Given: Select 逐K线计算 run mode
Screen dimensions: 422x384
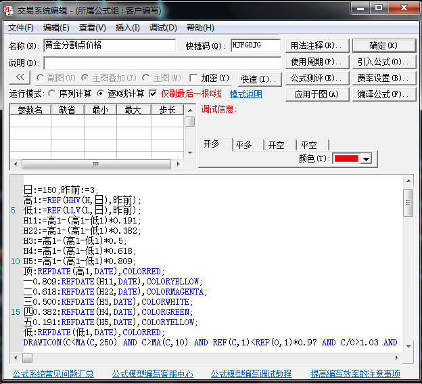Looking at the screenshot, I should pyautogui.click(x=100, y=93).
